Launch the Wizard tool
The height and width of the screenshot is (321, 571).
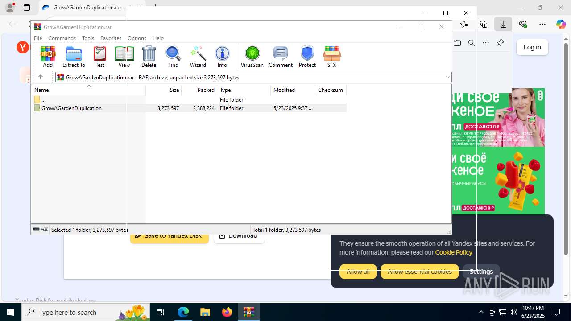(x=198, y=57)
